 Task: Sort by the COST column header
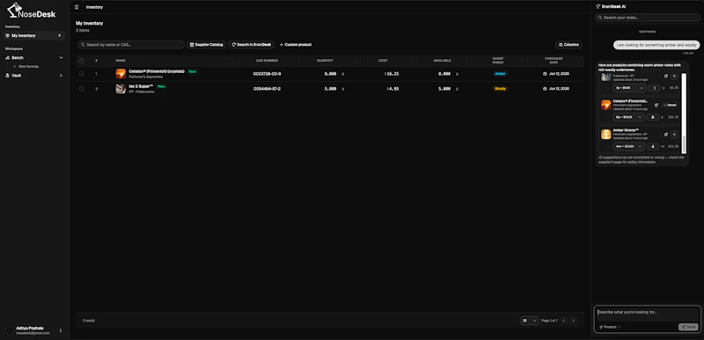pos(383,61)
